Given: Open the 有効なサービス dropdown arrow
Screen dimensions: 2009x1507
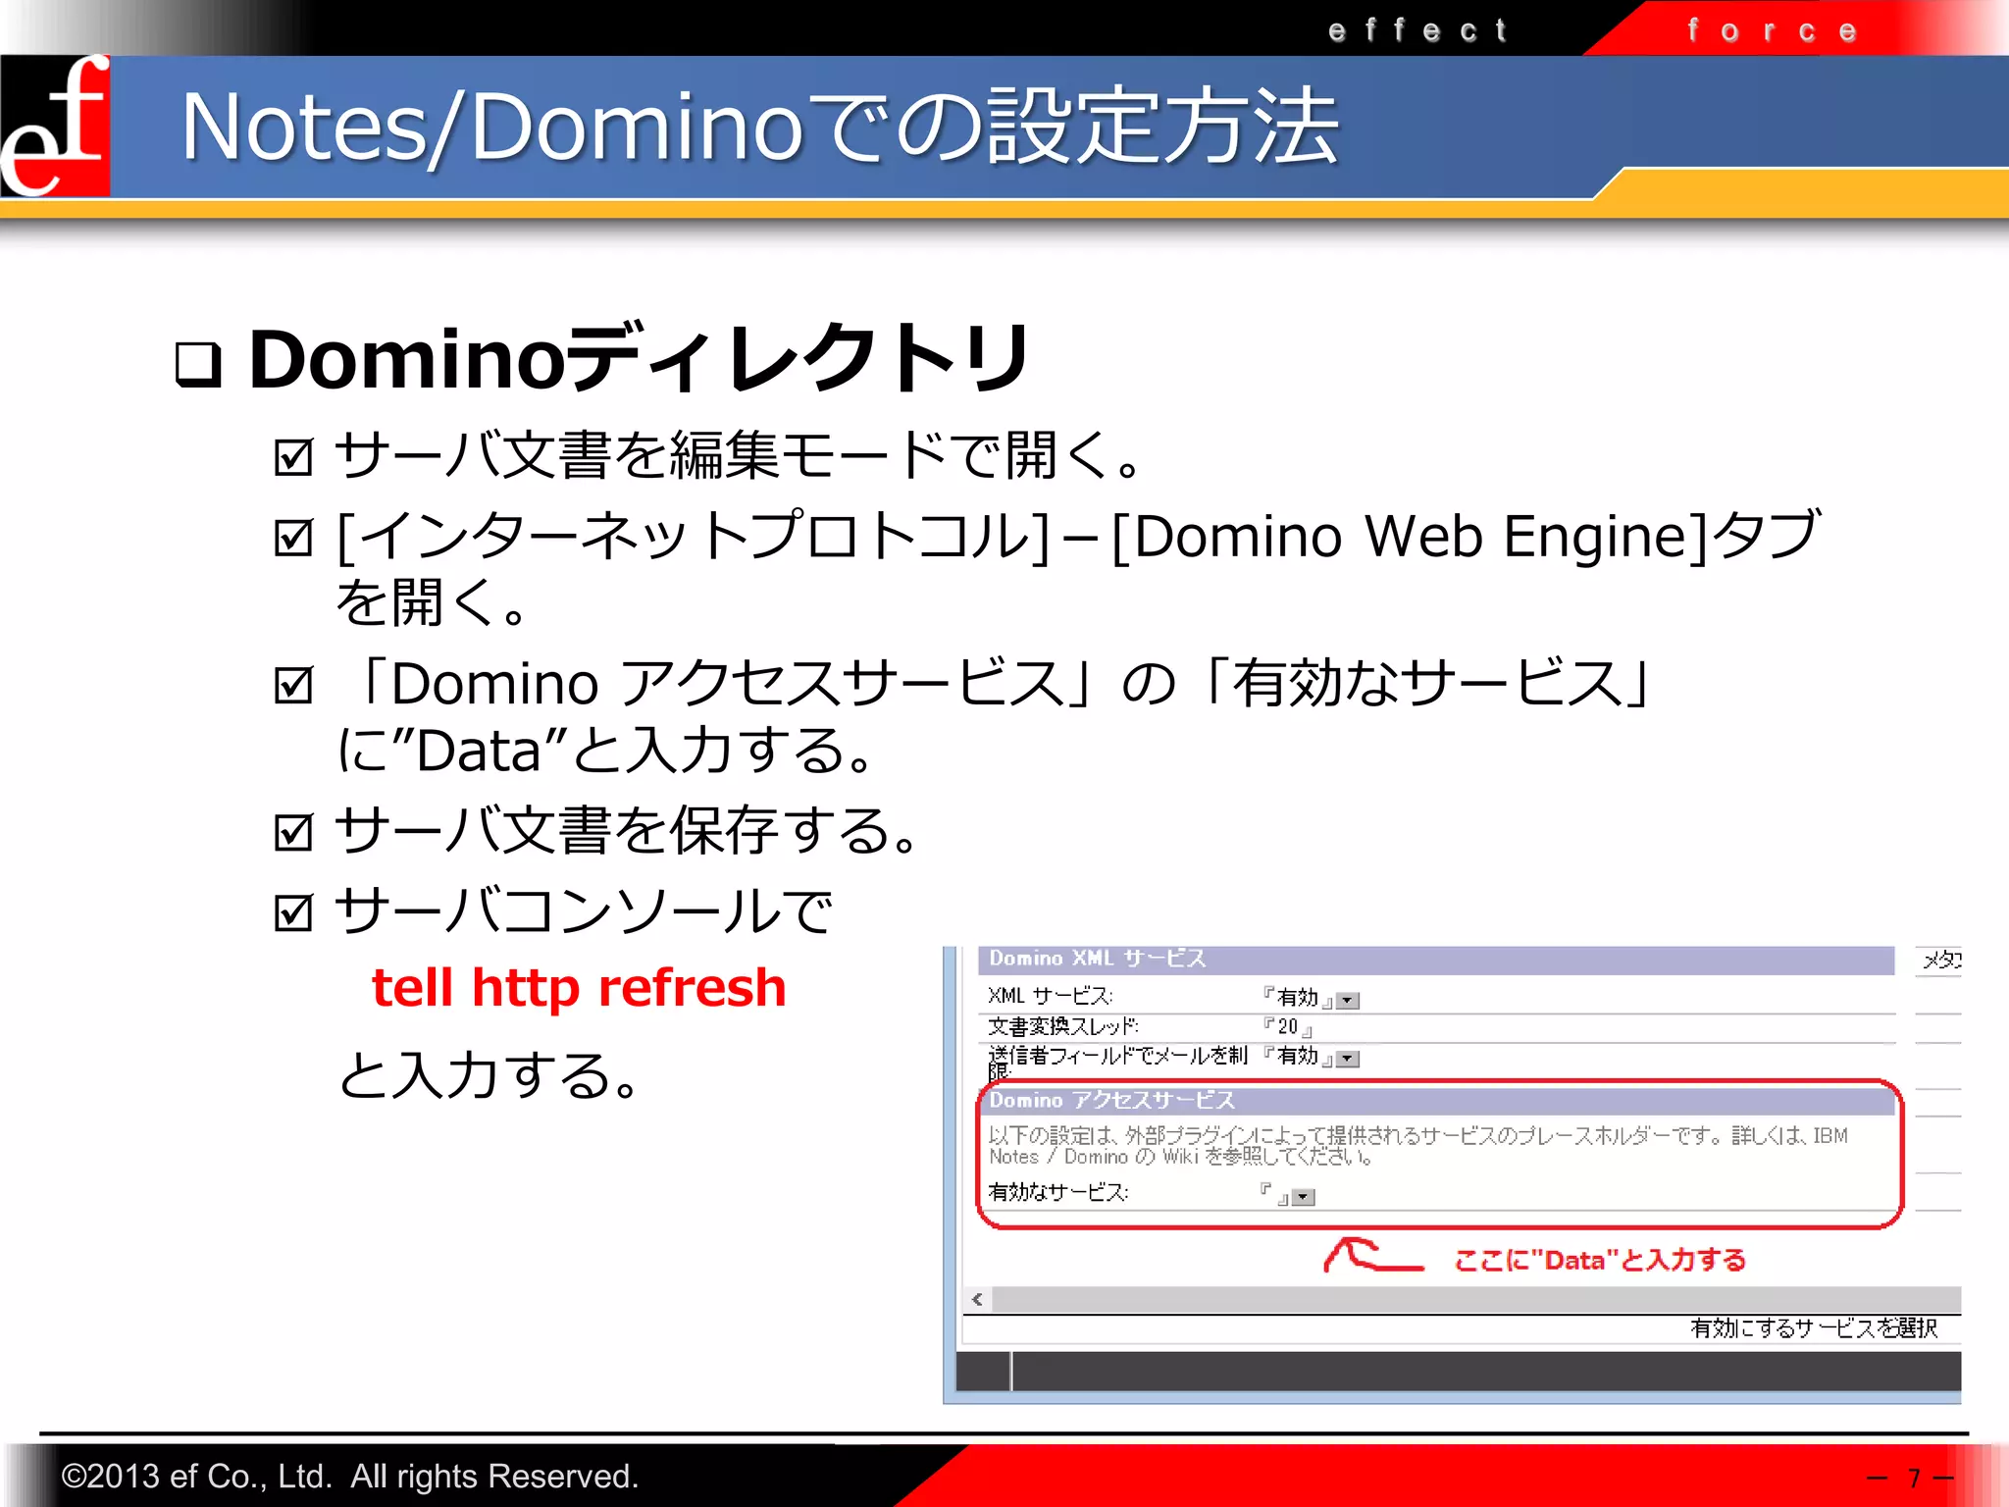Looking at the screenshot, I should 1304,1197.
